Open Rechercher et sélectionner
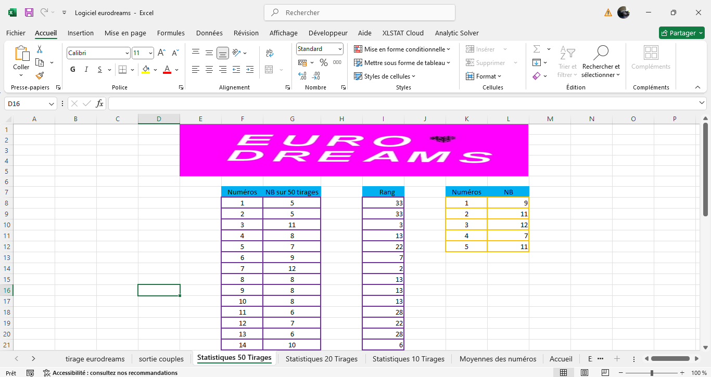The image size is (711, 377). click(601, 62)
